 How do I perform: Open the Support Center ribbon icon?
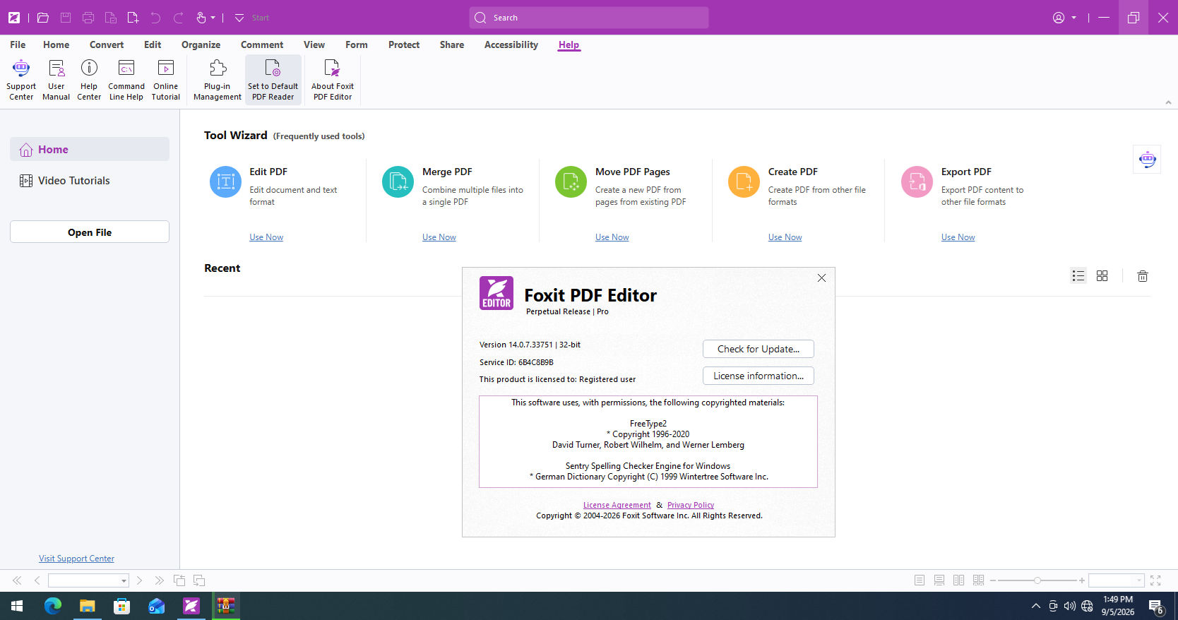point(21,80)
